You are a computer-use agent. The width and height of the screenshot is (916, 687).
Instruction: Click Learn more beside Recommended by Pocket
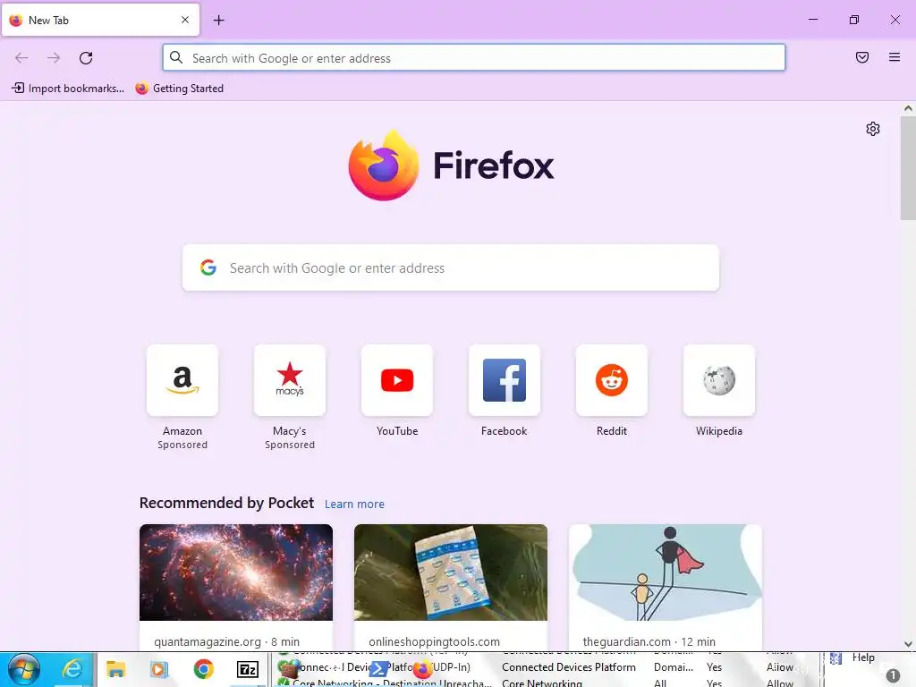click(x=354, y=505)
